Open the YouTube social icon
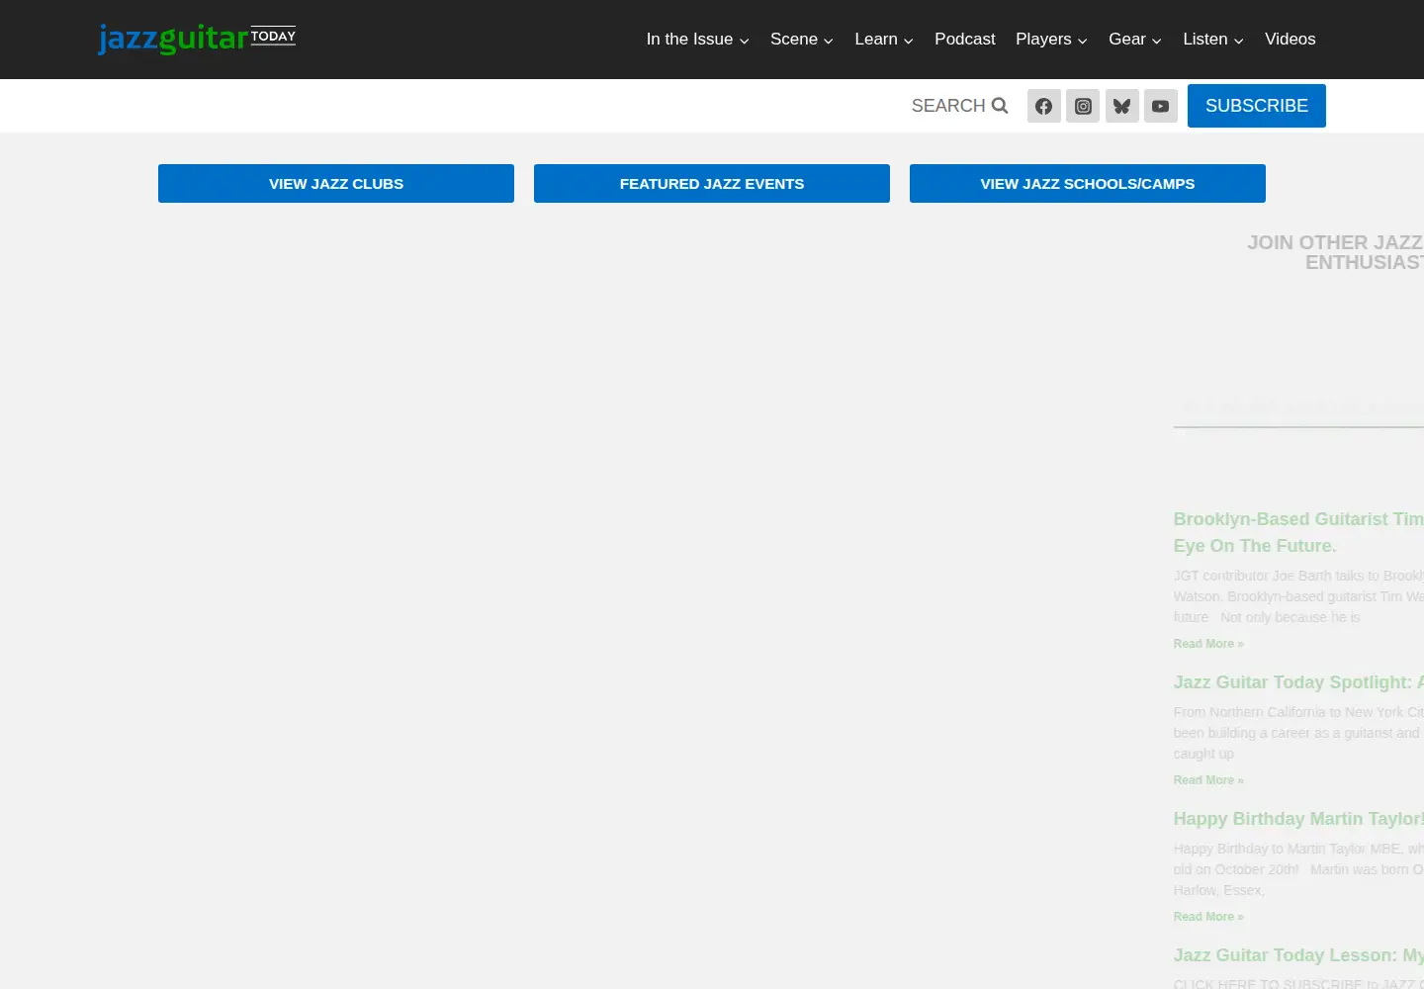The height and width of the screenshot is (989, 1424). click(x=1161, y=106)
